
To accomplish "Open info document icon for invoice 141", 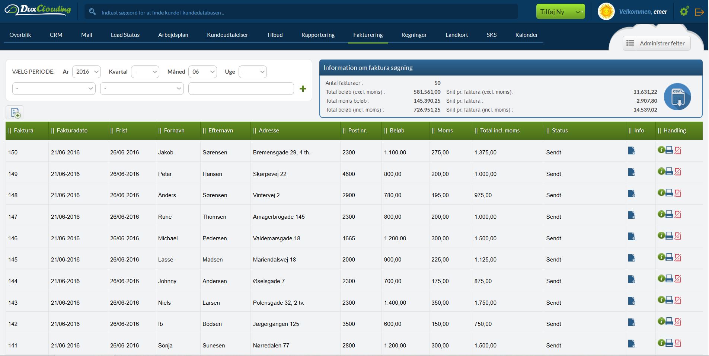I will [x=632, y=344].
